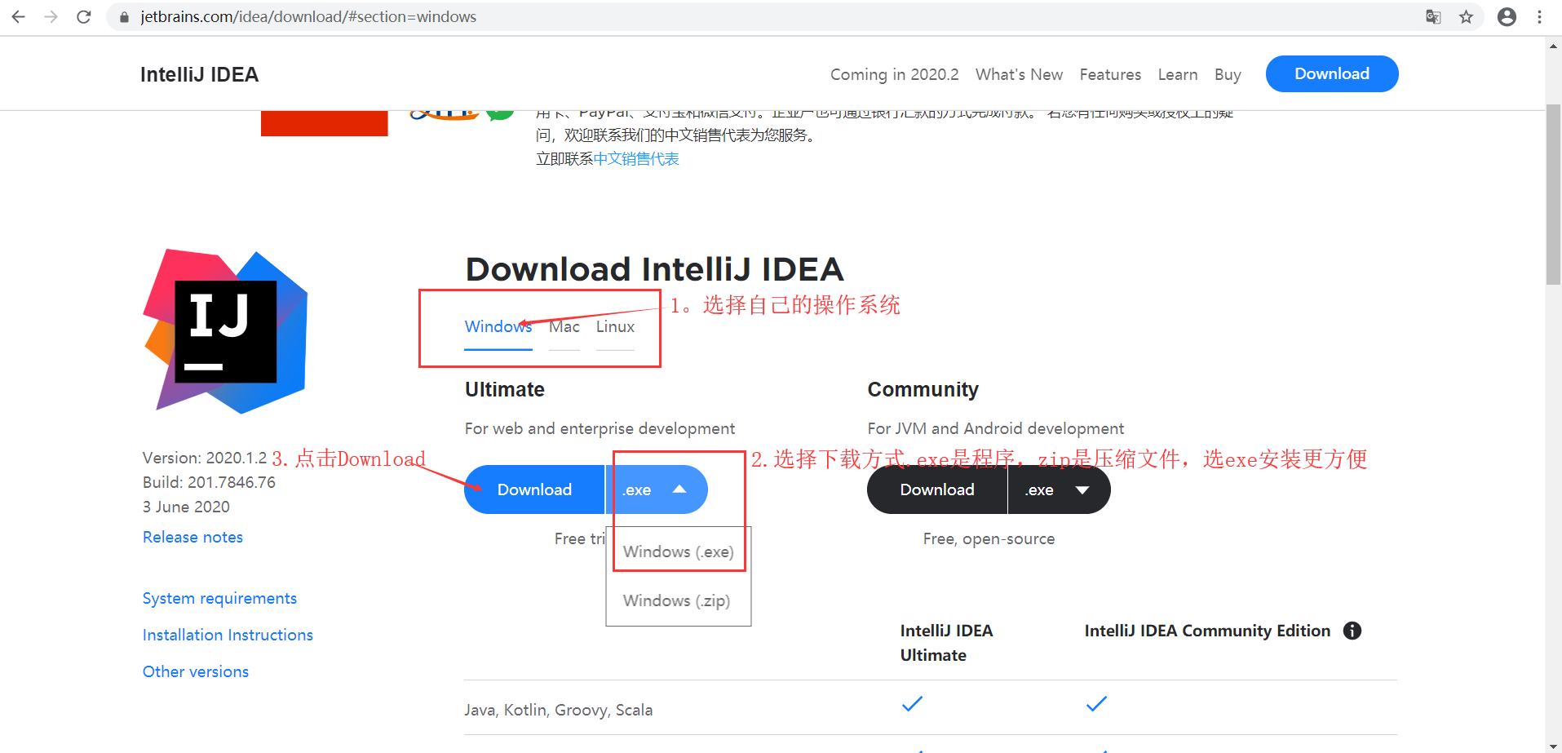Click the IntelliJ IDEA Community Edition column header
The width and height of the screenshot is (1562, 753).
click(x=1207, y=631)
